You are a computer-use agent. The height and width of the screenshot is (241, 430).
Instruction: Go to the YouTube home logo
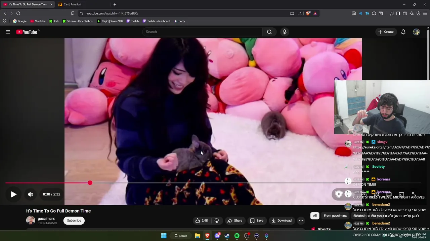click(27, 32)
